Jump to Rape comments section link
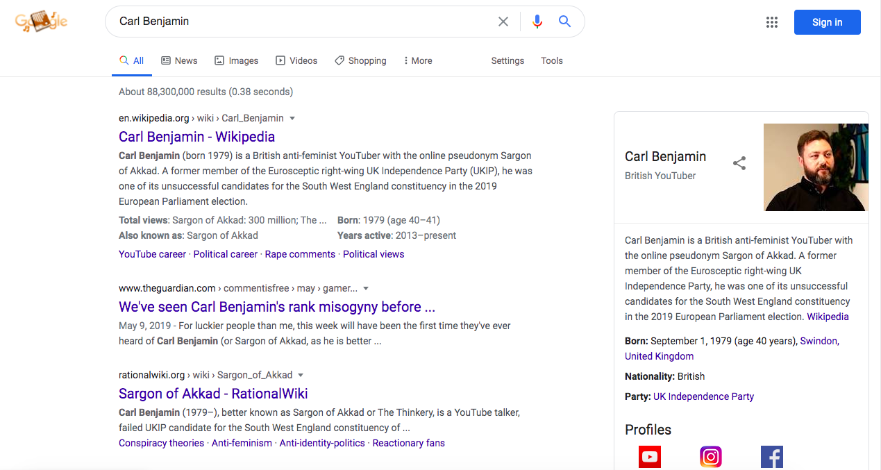 tap(300, 254)
